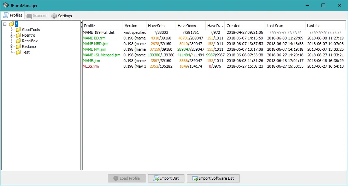Click the Import Dat button
The width and height of the screenshot is (348, 186).
[x=166, y=178]
